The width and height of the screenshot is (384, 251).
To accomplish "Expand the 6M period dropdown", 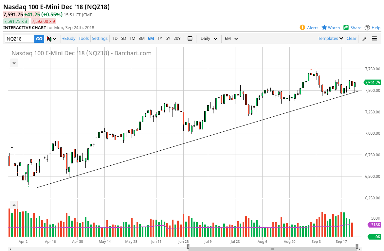I will 231,39.
